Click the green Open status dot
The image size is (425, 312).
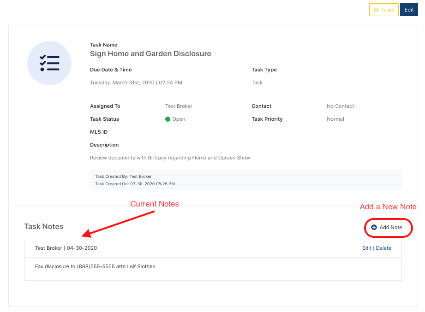(168, 119)
